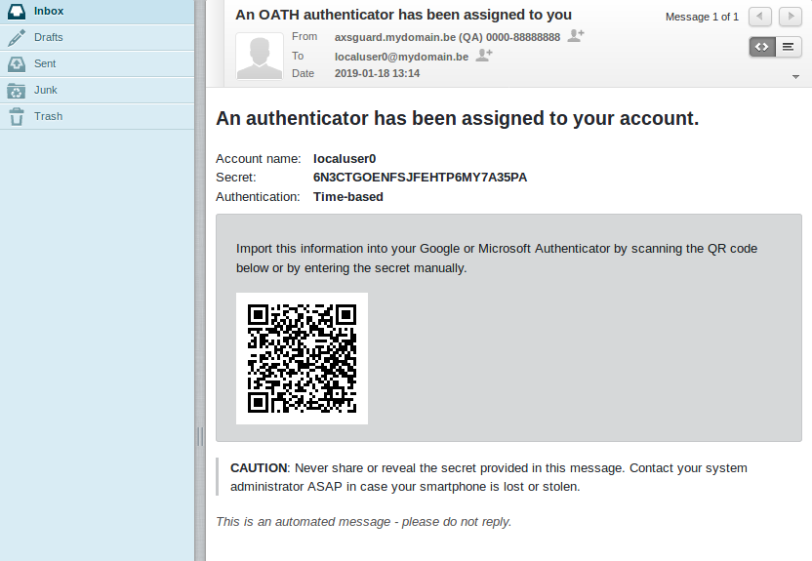Add recipient localuser0 to contacts icon
This screenshot has width=812, height=561.
(x=484, y=55)
